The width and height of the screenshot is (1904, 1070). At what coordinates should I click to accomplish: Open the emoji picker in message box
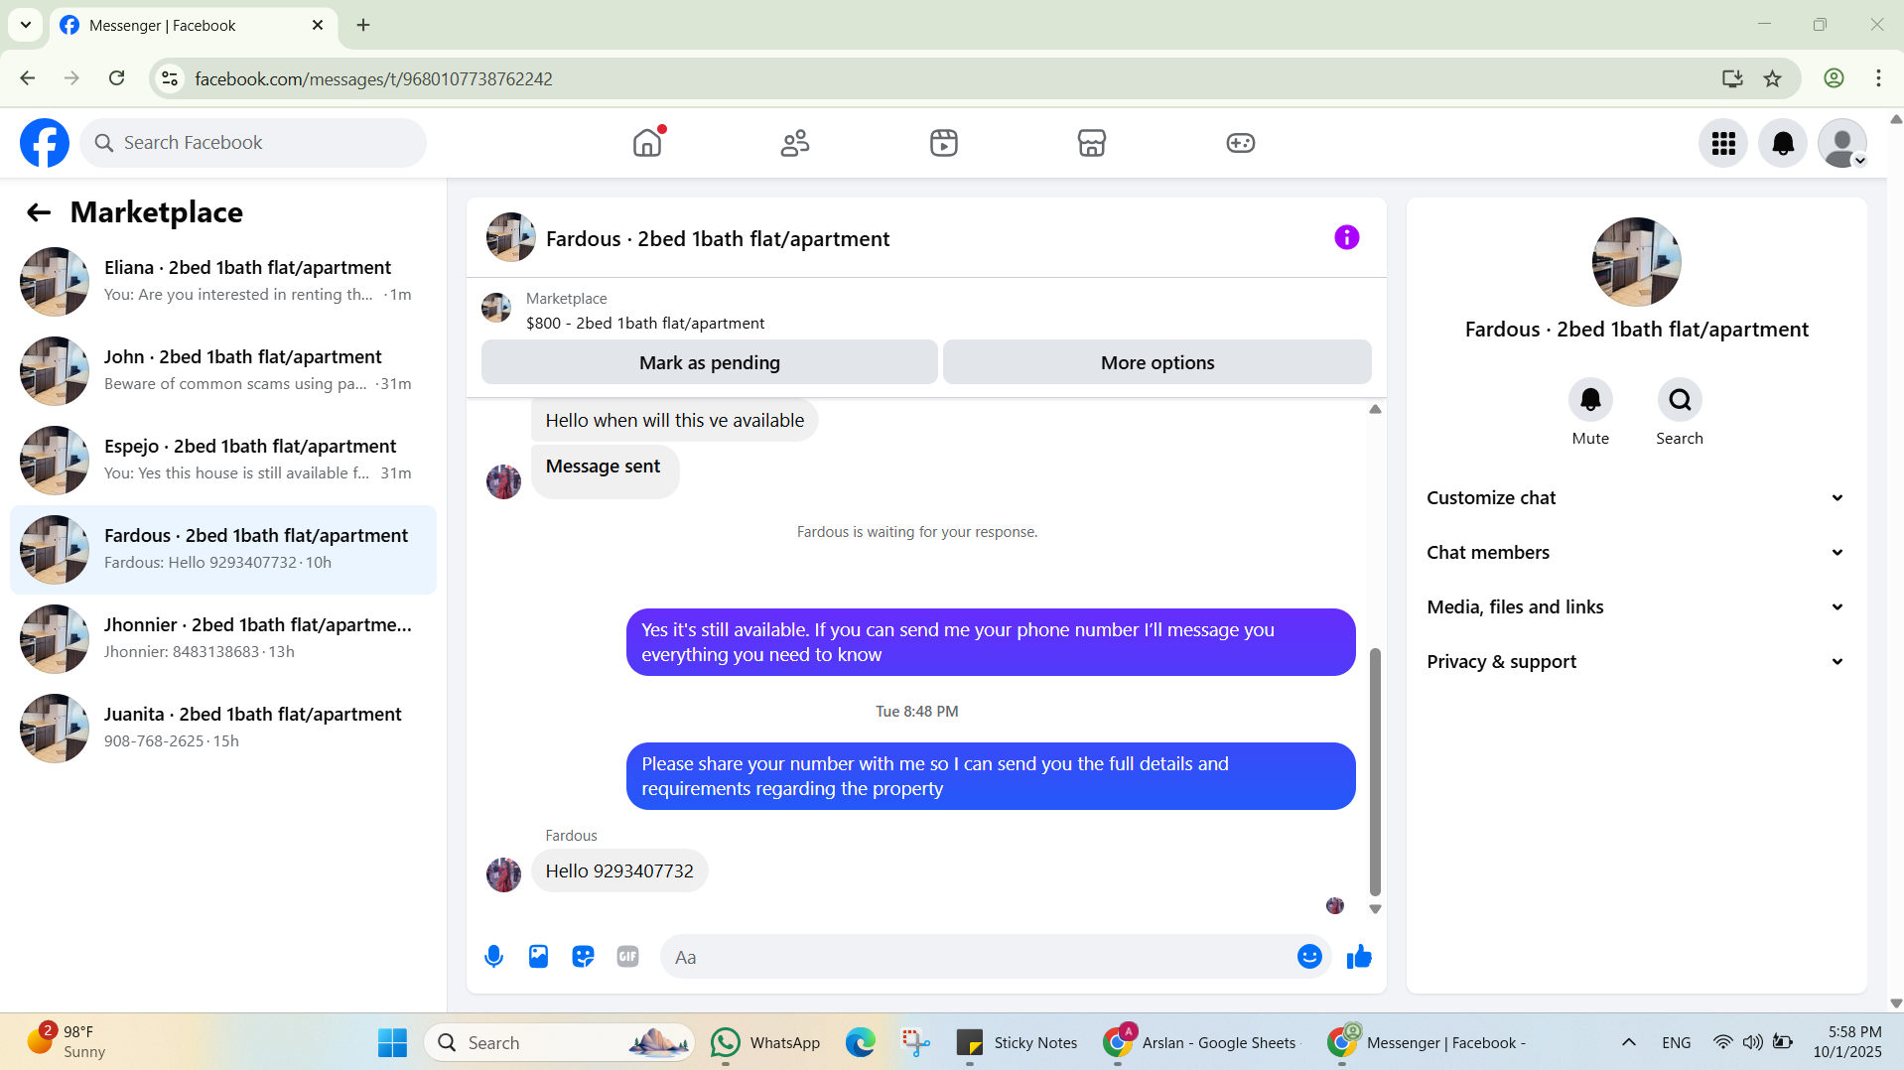pos(1309,957)
